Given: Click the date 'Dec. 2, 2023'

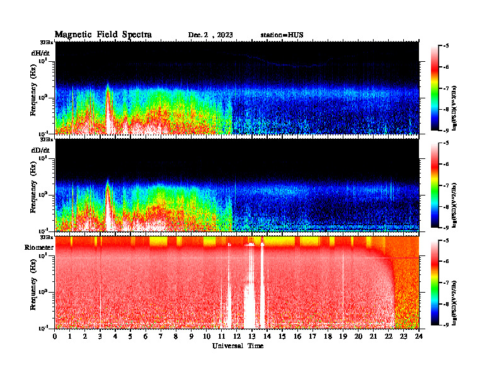Looking at the screenshot, I should click(210, 35).
